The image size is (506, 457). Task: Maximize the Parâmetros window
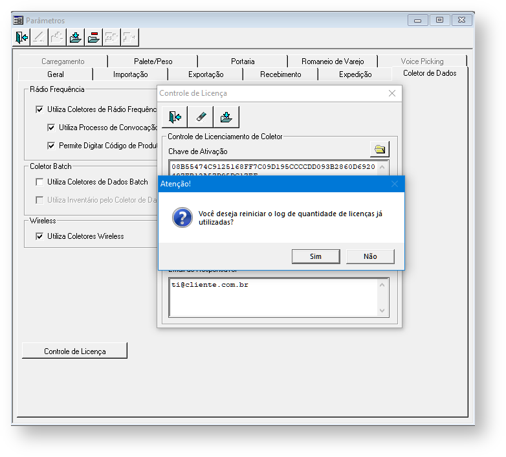click(439, 20)
